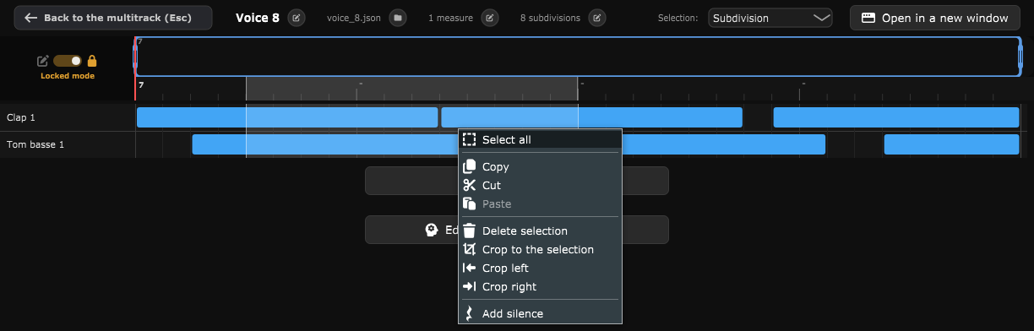The height and width of the screenshot is (331, 1034).
Task: Choose Crop right in context menu
Action: (540, 287)
